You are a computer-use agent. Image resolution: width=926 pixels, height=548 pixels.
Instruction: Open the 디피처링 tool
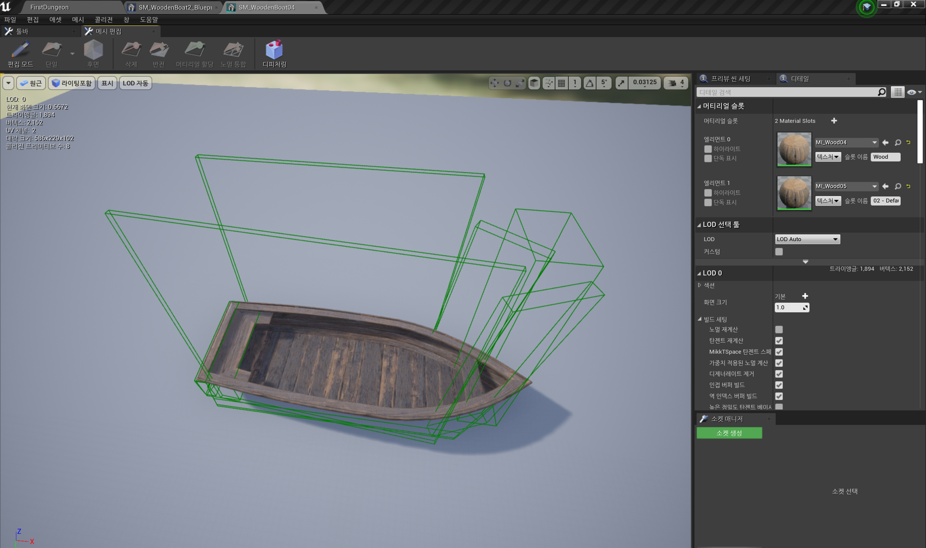point(274,54)
